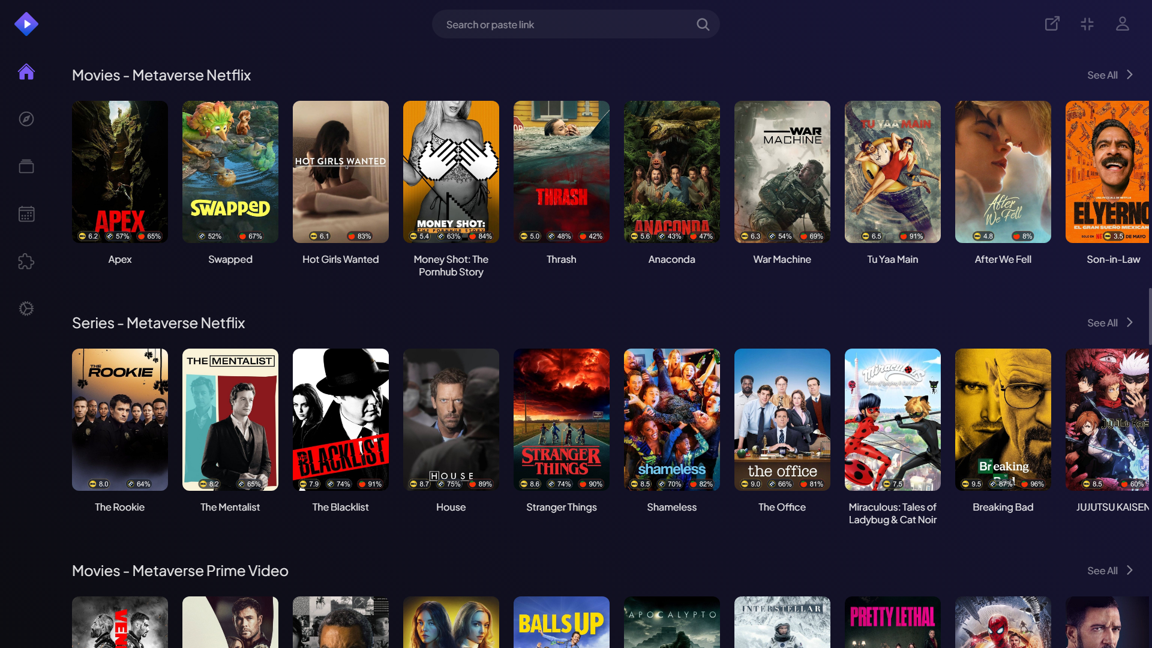Screen dimensions: 1152x648
Task: Open the After We Fell poster
Action: [1003, 172]
